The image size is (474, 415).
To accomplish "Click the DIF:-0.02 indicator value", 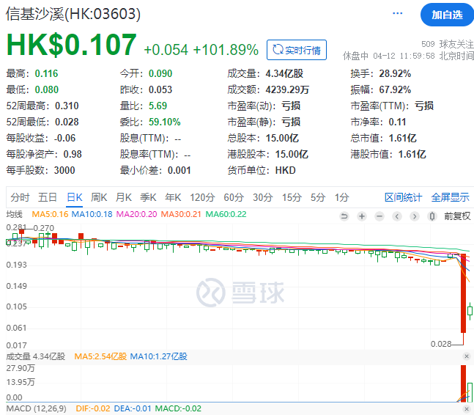I will pyautogui.click(x=93, y=408).
